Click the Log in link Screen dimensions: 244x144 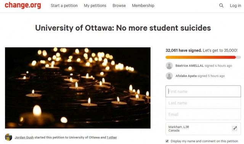236,6
